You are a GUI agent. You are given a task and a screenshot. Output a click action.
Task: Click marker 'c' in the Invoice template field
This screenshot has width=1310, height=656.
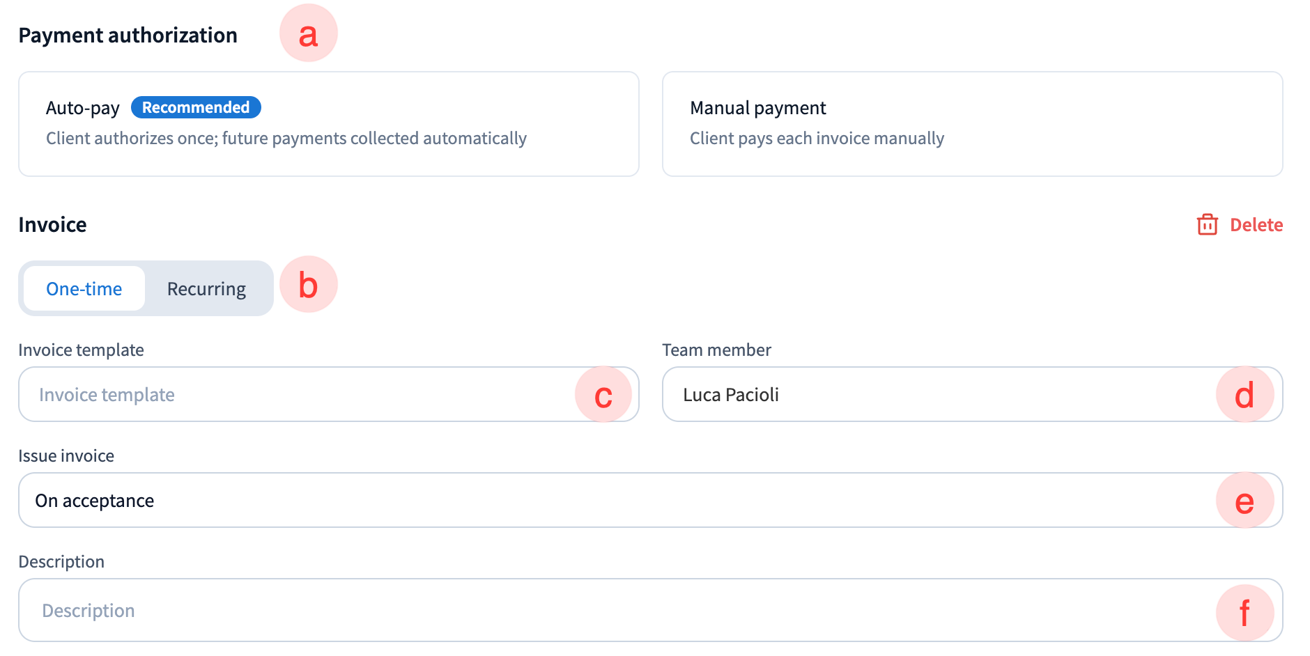603,395
